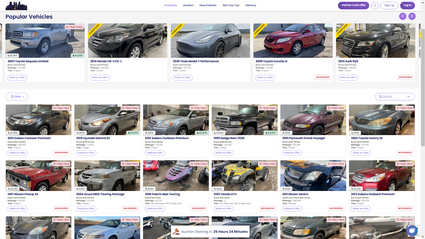425x239 pixels.
Task: Advance to next popular vehicles slide
Action: [412, 16]
